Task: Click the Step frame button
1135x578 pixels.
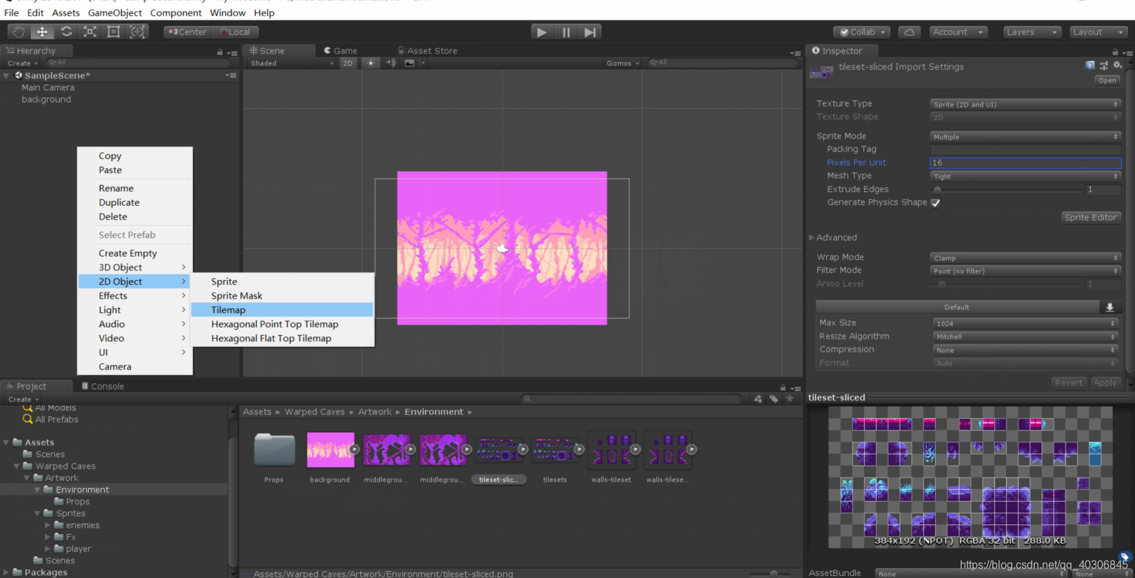Action: coord(590,32)
